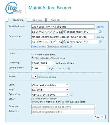Click the Departing from Las Vegas field
This screenshot has width=110, height=125.
pos(63,27)
